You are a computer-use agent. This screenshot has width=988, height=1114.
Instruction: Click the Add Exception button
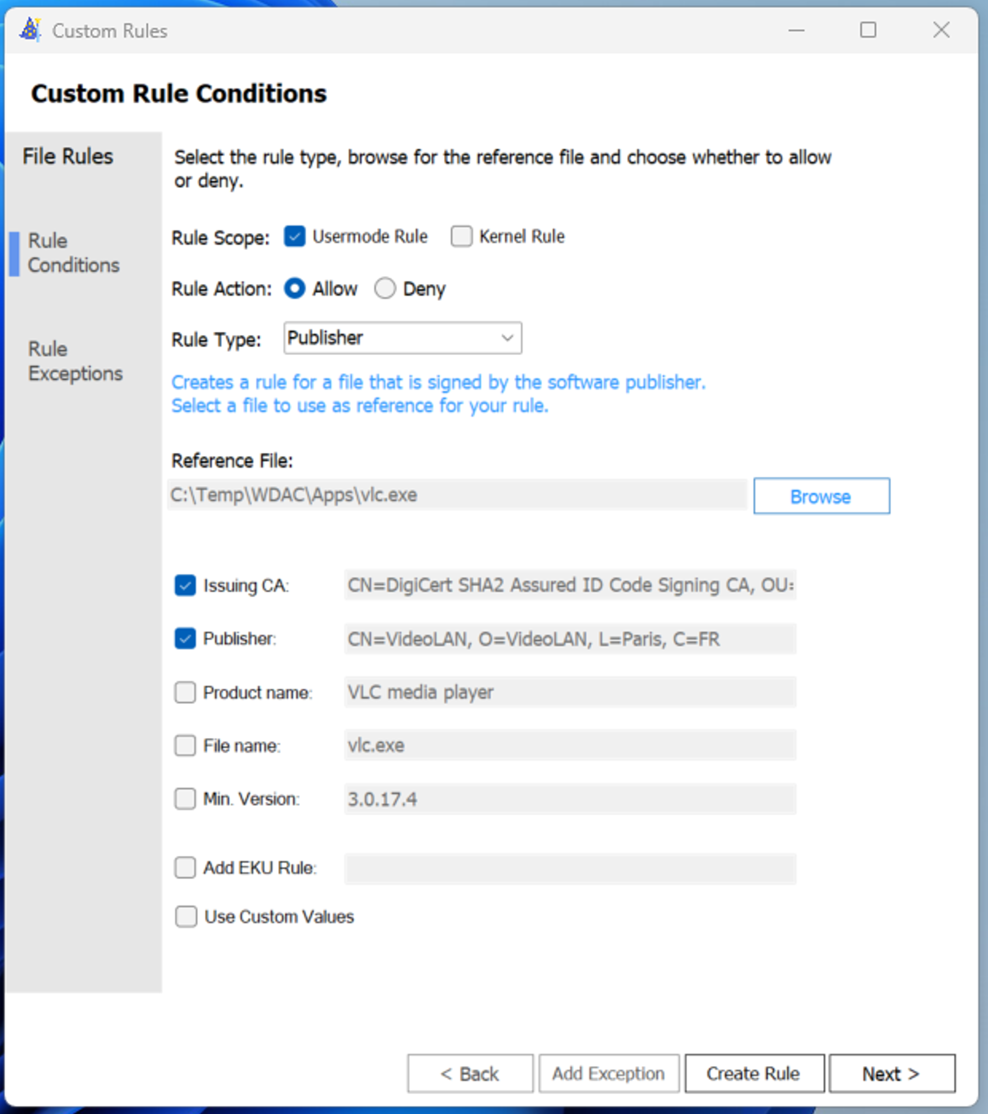click(609, 1073)
